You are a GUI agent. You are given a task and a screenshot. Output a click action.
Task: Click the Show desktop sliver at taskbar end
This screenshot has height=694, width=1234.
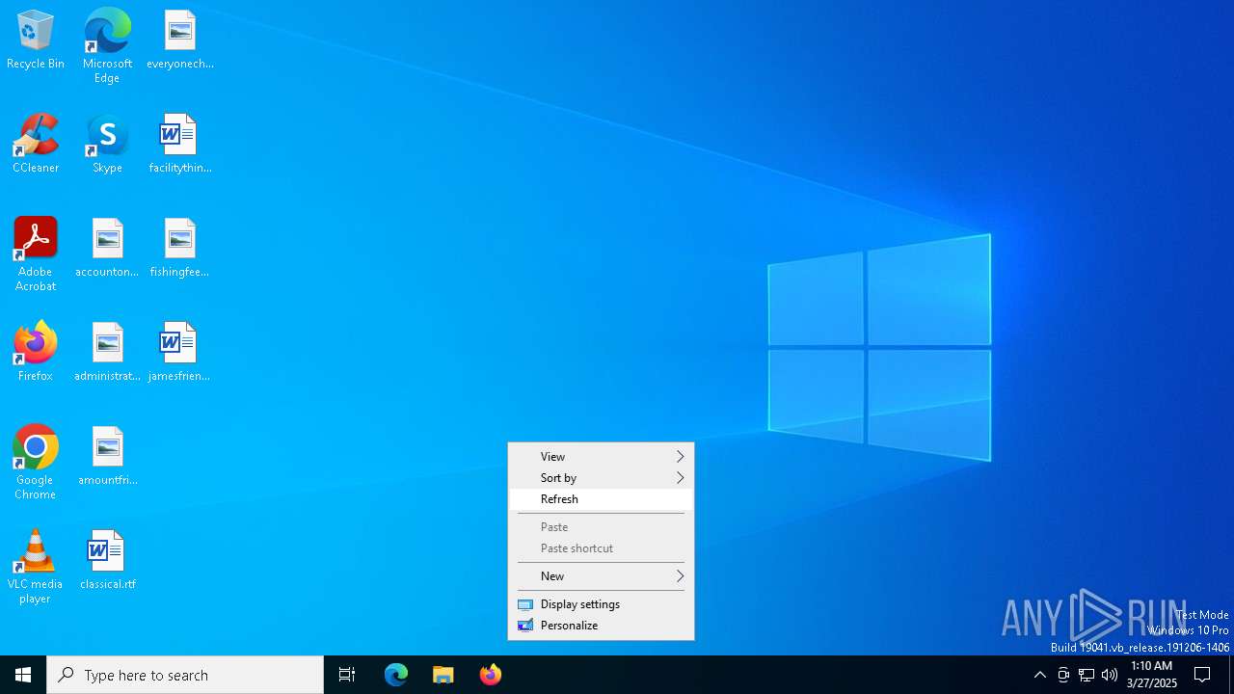1231,675
